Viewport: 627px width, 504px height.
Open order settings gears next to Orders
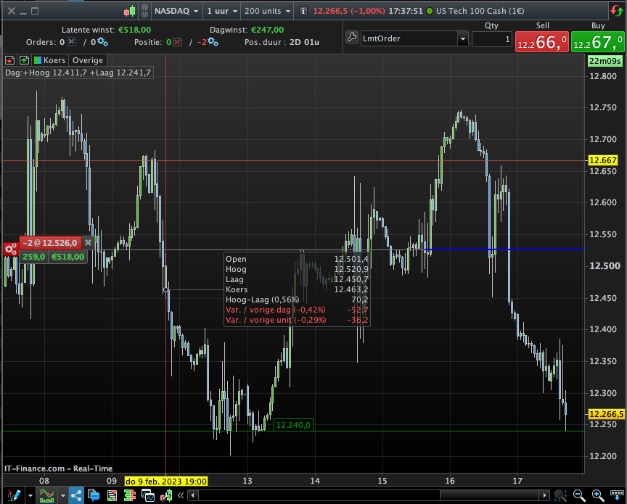coord(102,41)
